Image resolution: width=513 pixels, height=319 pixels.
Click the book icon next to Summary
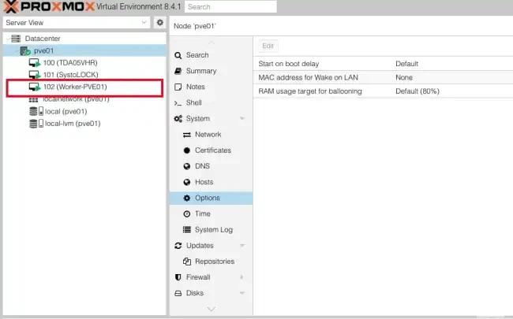[x=178, y=71]
